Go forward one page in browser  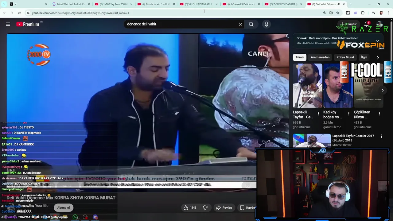pos(12,13)
